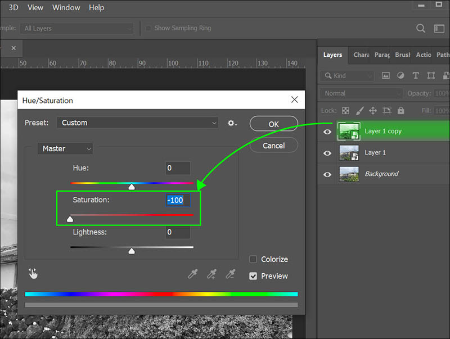Toggle Show Sampling Ring checkbox
Viewport: 450px width, 339px height.
point(148,28)
